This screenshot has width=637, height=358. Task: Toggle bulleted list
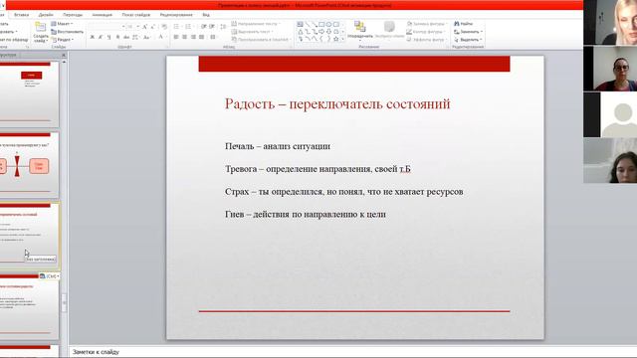coord(177,27)
